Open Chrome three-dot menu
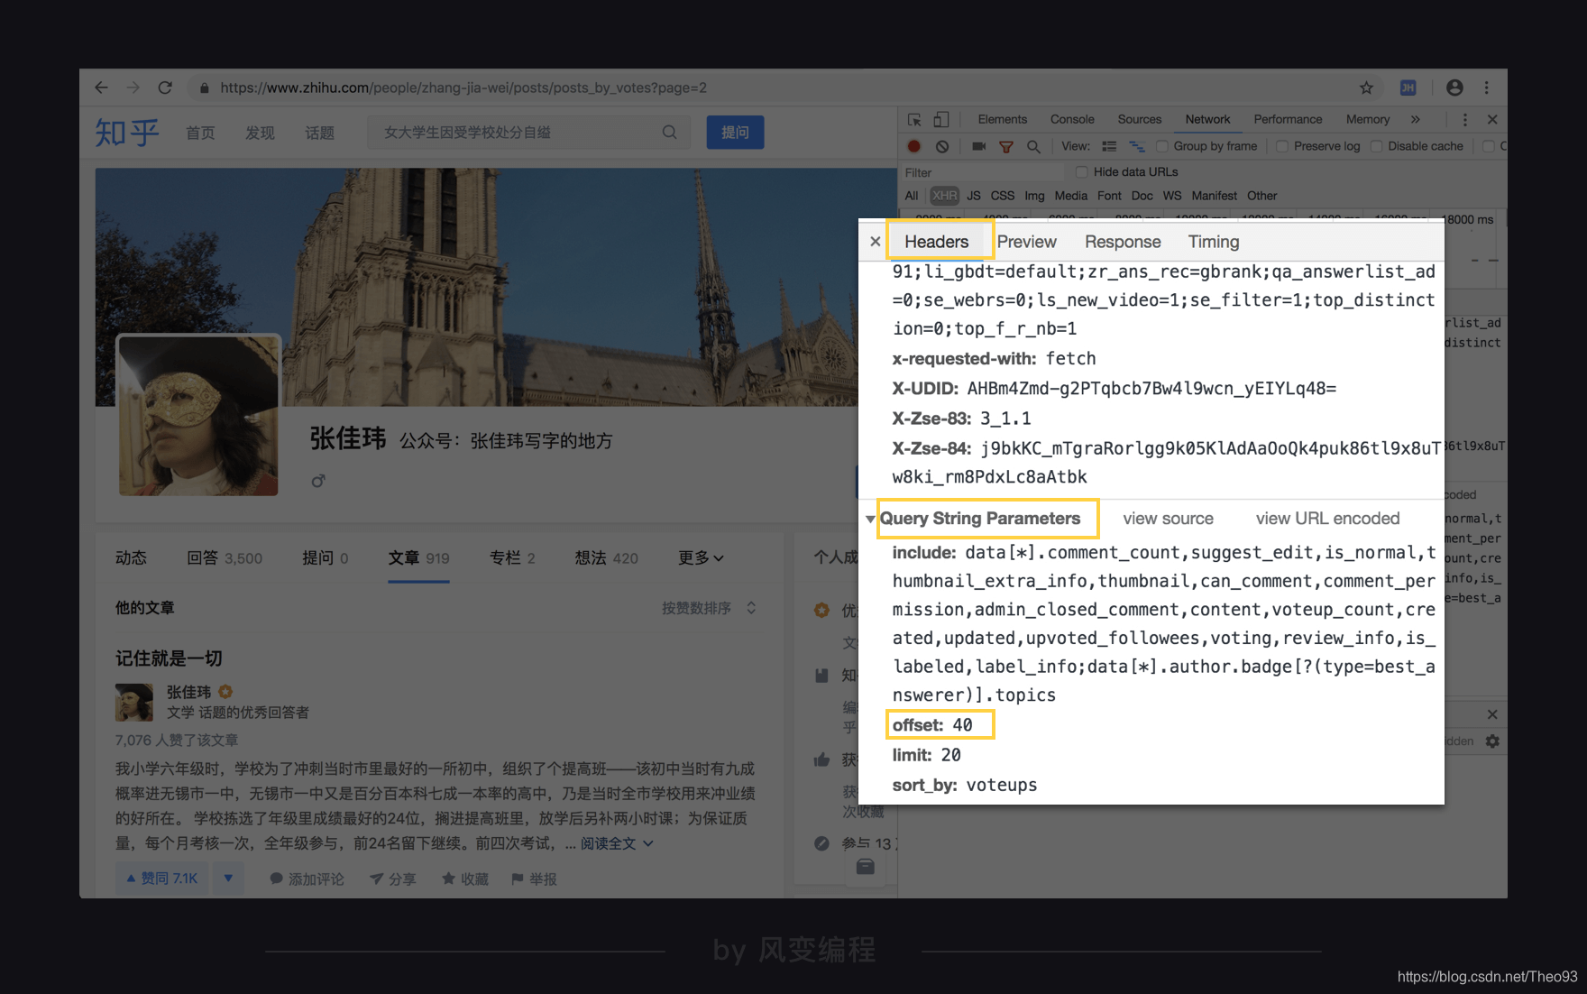 point(1487,87)
